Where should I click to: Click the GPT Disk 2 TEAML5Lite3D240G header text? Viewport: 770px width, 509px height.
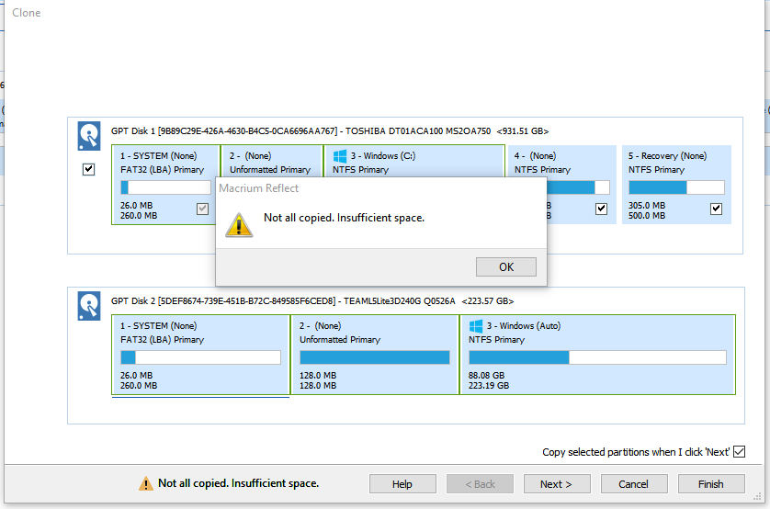312,300
